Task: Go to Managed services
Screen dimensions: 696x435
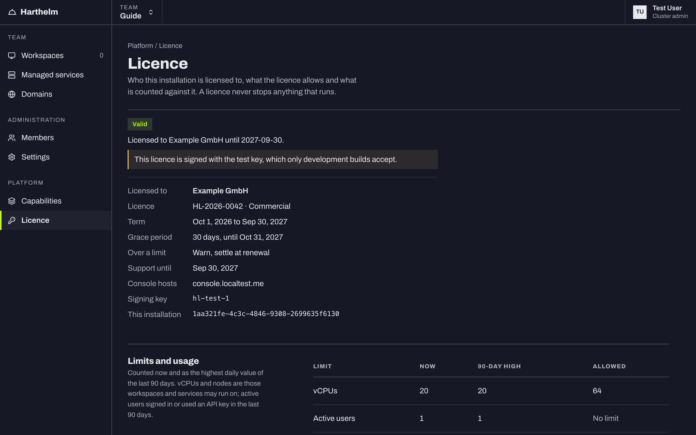Action: (56, 75)
